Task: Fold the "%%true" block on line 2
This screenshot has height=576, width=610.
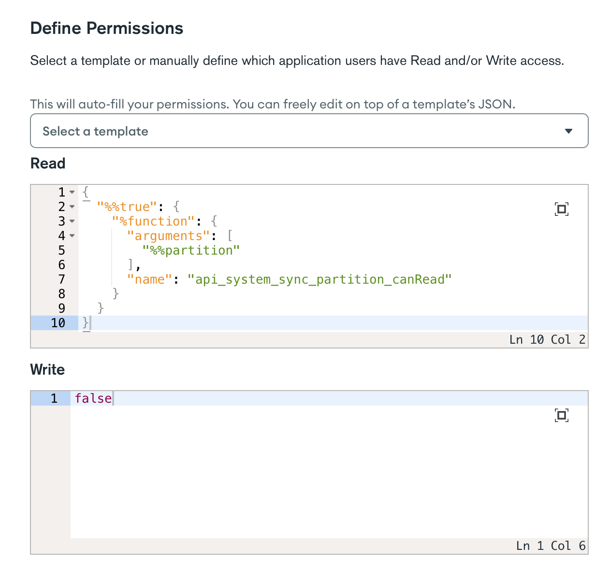Action: click(x=72, y=207)
